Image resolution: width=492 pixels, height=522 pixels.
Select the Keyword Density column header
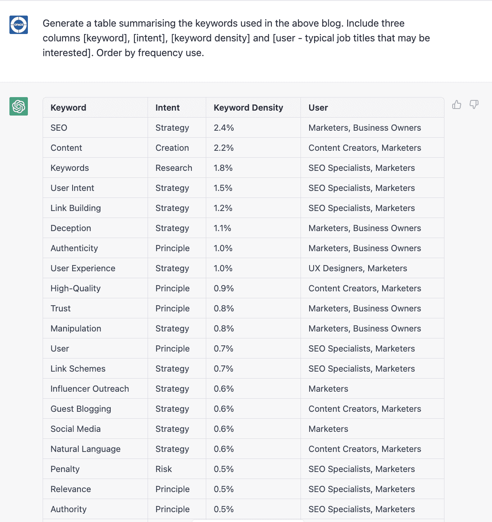pos(248,107)
